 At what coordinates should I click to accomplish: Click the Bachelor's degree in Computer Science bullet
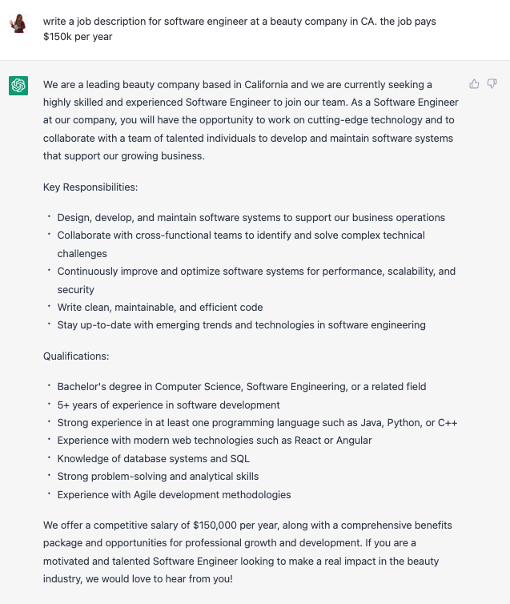click(242, 387)
